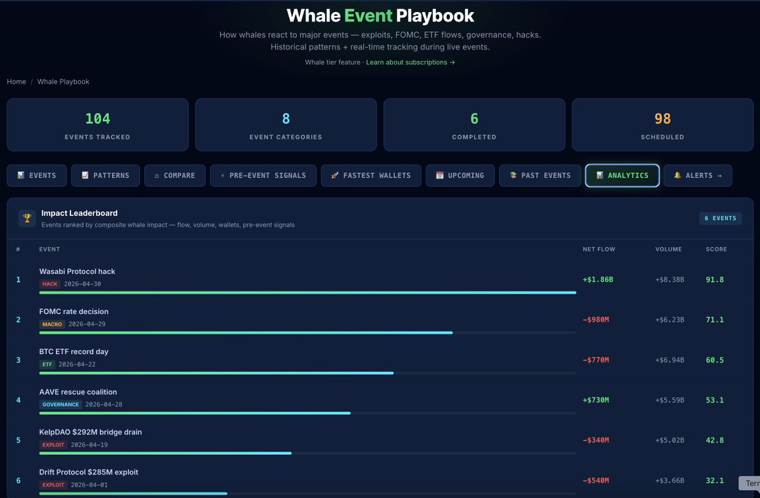The width and height of the screenshot is (760, 498).
Task: Click the FOMC rate decision impact bar
Action: pyautogui.click(x=308, y=333)
